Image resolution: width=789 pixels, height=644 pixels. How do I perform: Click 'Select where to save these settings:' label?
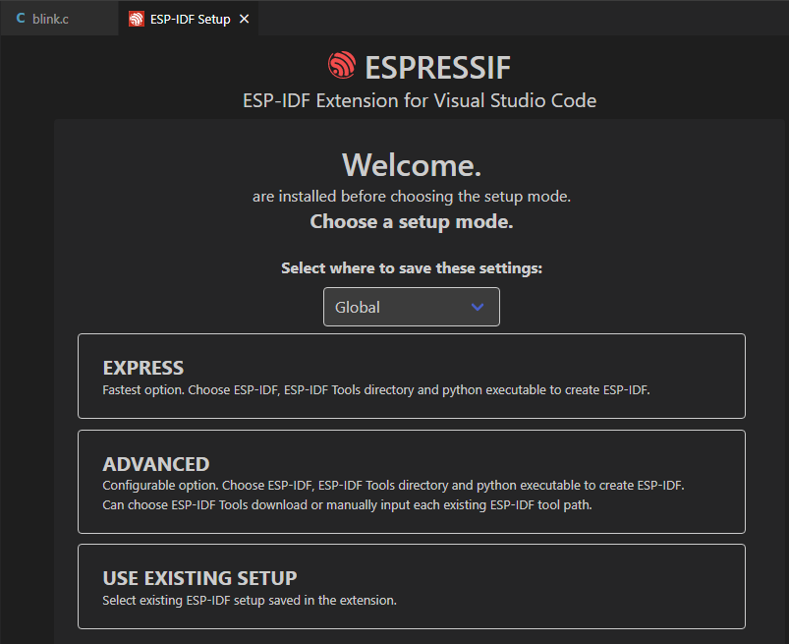[412, 267]
